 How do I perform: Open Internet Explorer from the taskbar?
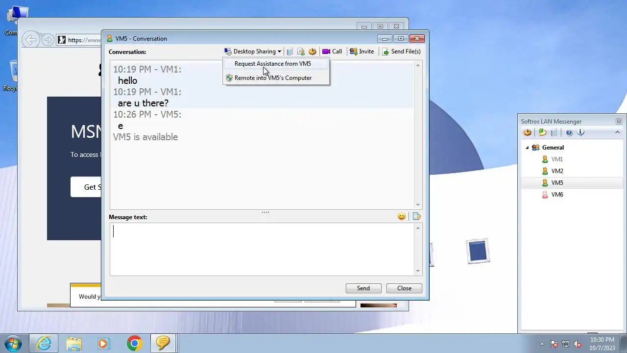(x=44, y=343)
